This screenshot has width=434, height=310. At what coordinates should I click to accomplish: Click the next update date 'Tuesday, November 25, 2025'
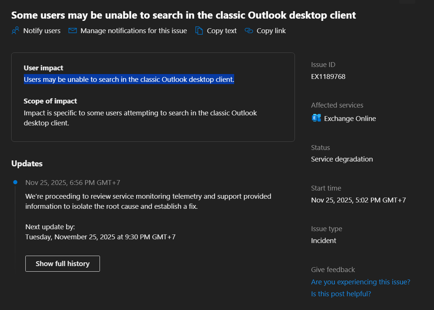pos(70,237)
